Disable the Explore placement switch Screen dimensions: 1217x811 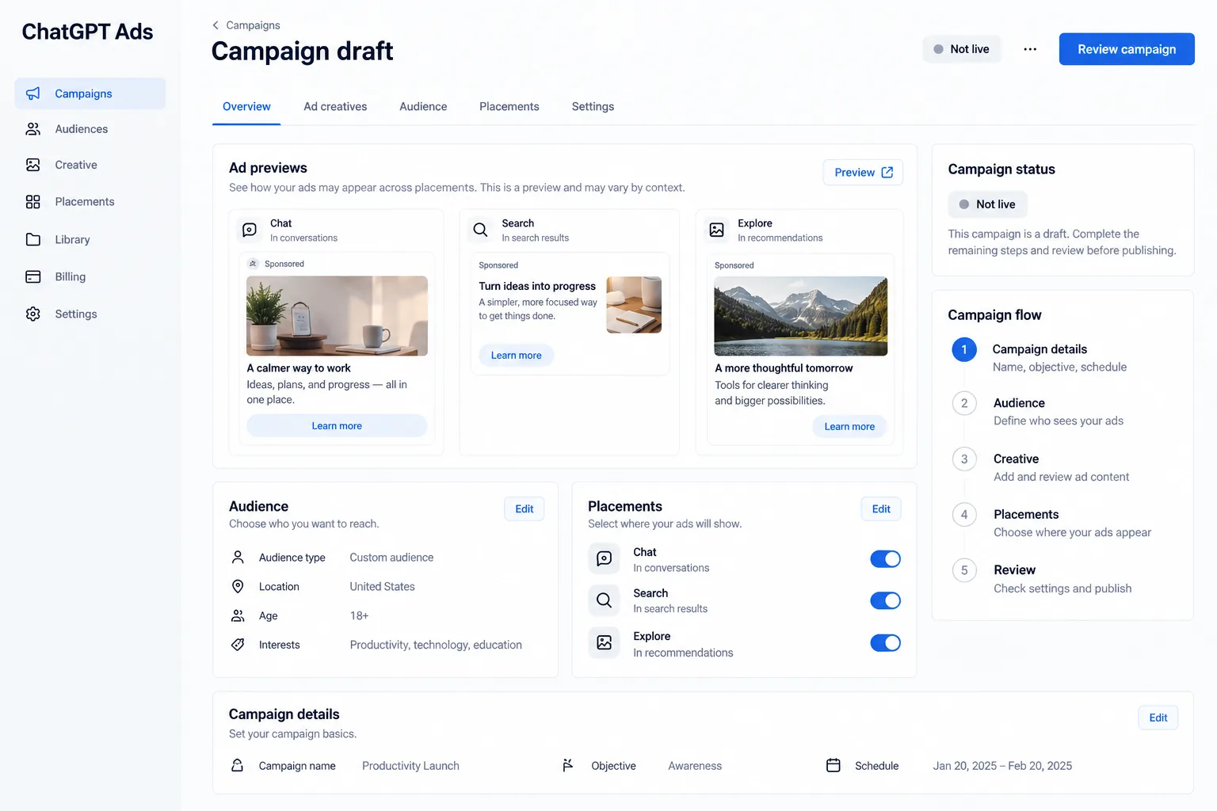coord(885,643)
